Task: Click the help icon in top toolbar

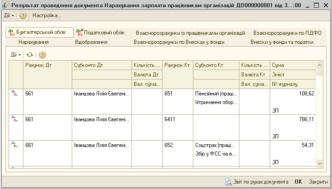Action: (23, 15)
